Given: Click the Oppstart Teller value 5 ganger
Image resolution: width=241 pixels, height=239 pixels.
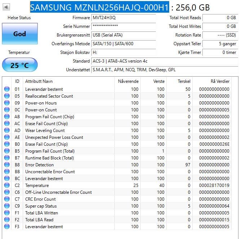Looking at the screenshot, I should (x=220, y=44).
